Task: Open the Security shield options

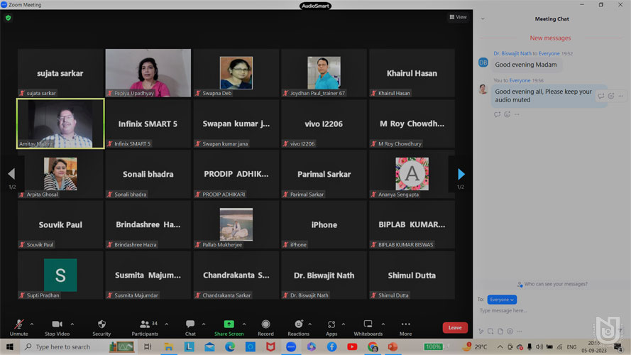Action: pos(101,327)
